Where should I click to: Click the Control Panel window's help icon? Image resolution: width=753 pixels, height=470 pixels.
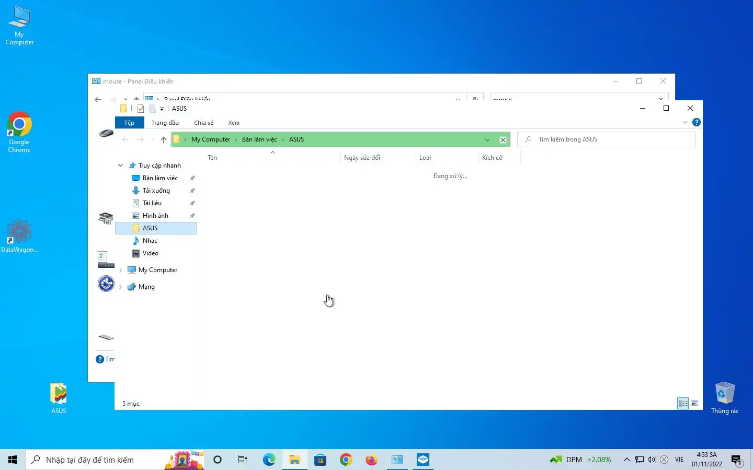point(100,359)
